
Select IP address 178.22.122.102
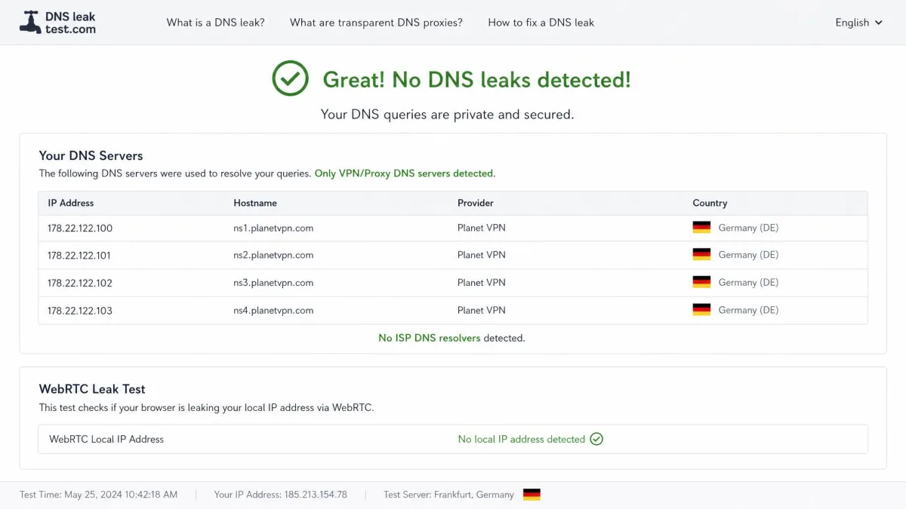pos(80,283)
